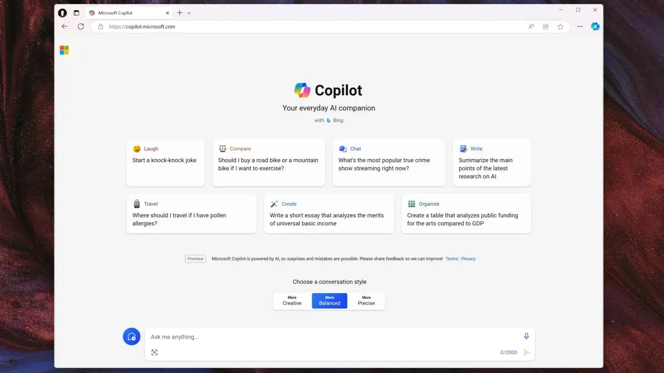Start a new topic with the blue button
The image size is (664, 373).
coord(132,336)
